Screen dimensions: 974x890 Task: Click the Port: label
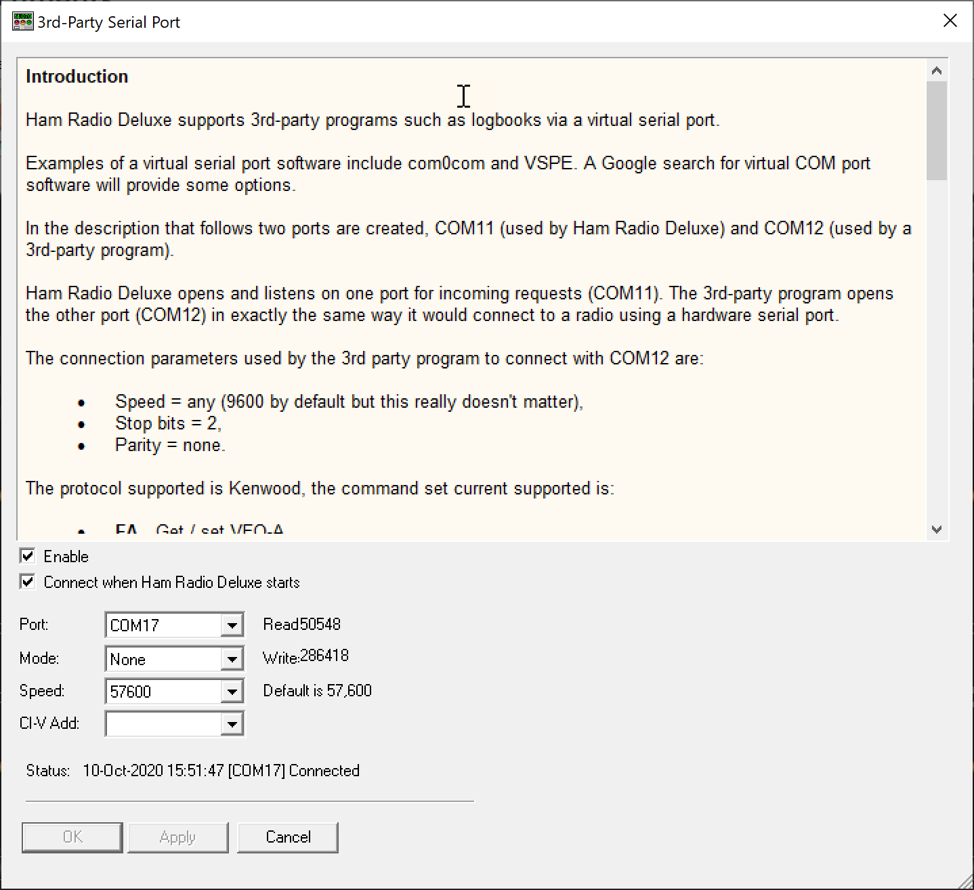point(34,624)
